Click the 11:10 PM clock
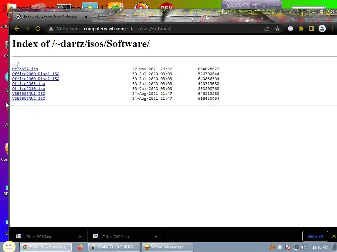This screenshot has width=337, height=252. (x=320, y=247)
